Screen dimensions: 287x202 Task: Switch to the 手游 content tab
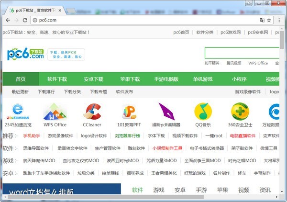pyautogui.click(x=201, y=190)
